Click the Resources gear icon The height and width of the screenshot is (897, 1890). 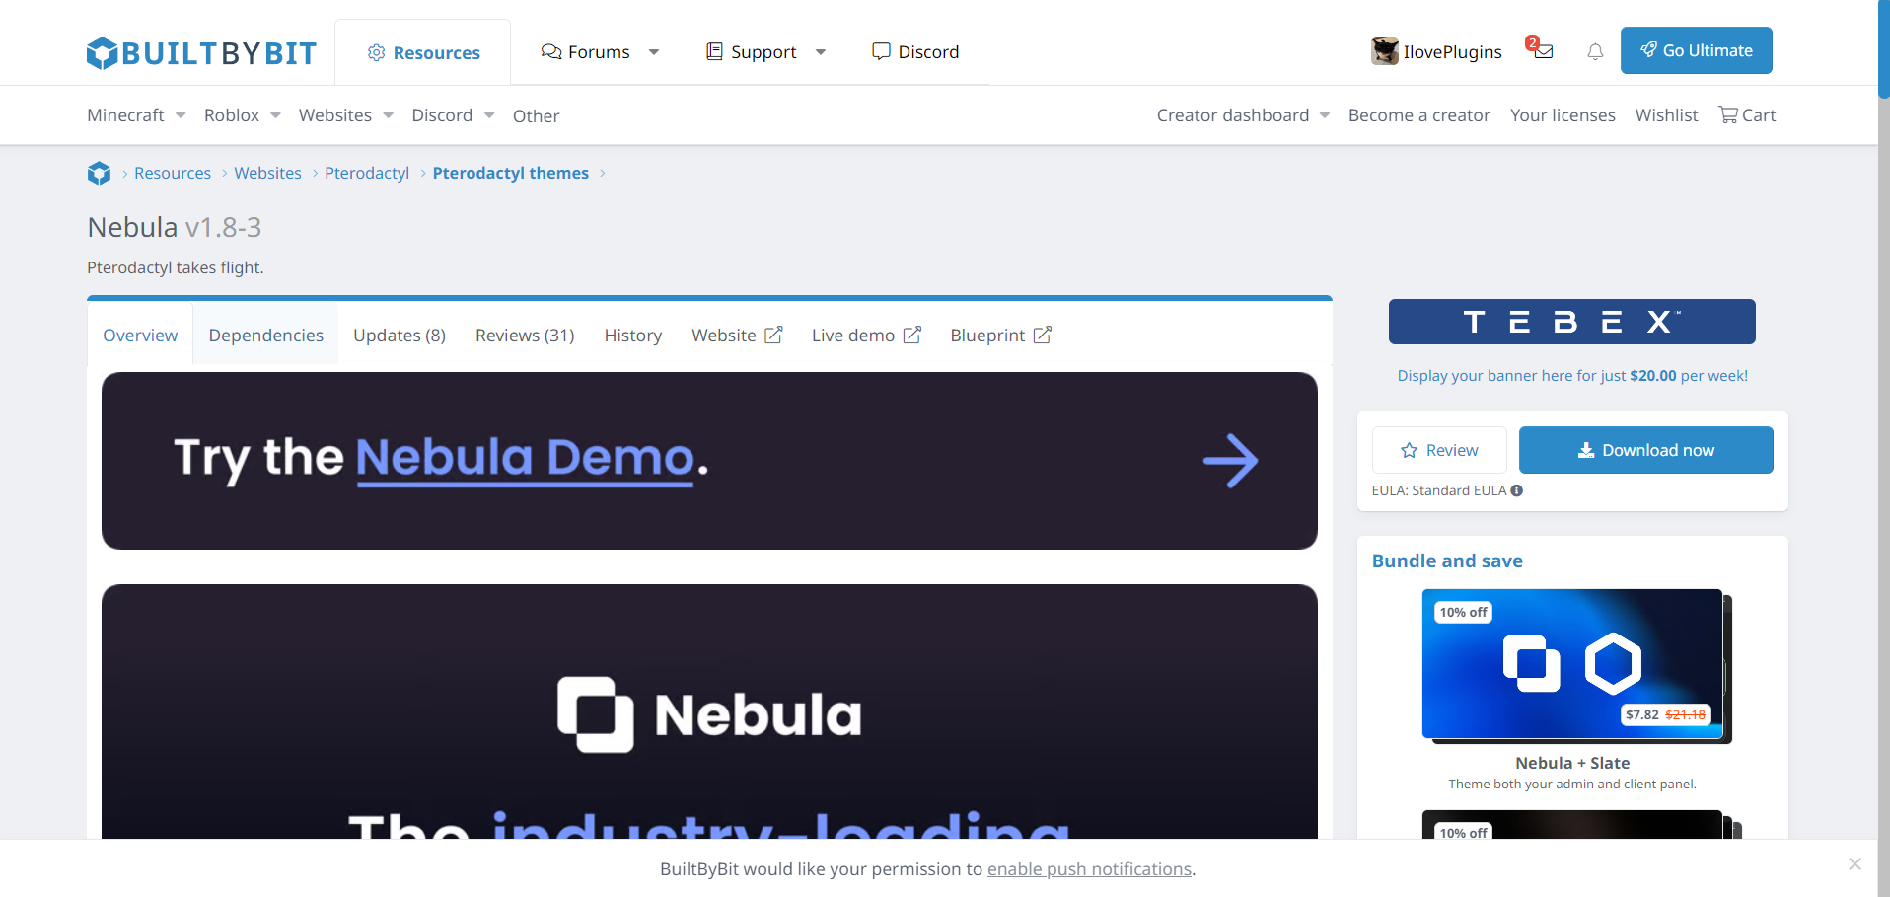pyautogui.click(x=376, y=52)
